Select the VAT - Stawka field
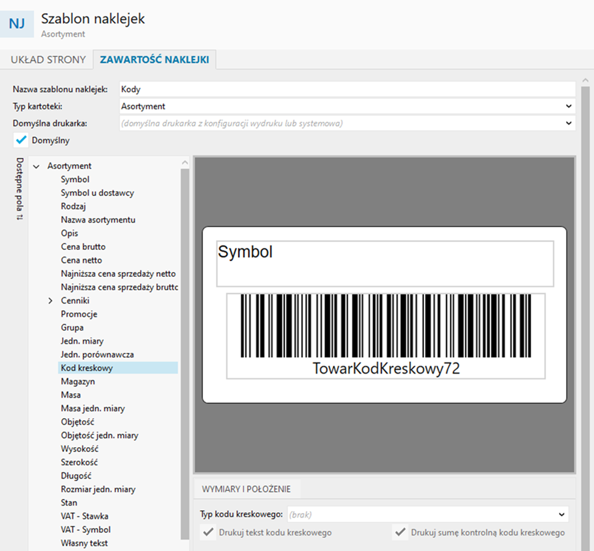The image size is (594, 551). coord(85,516)
